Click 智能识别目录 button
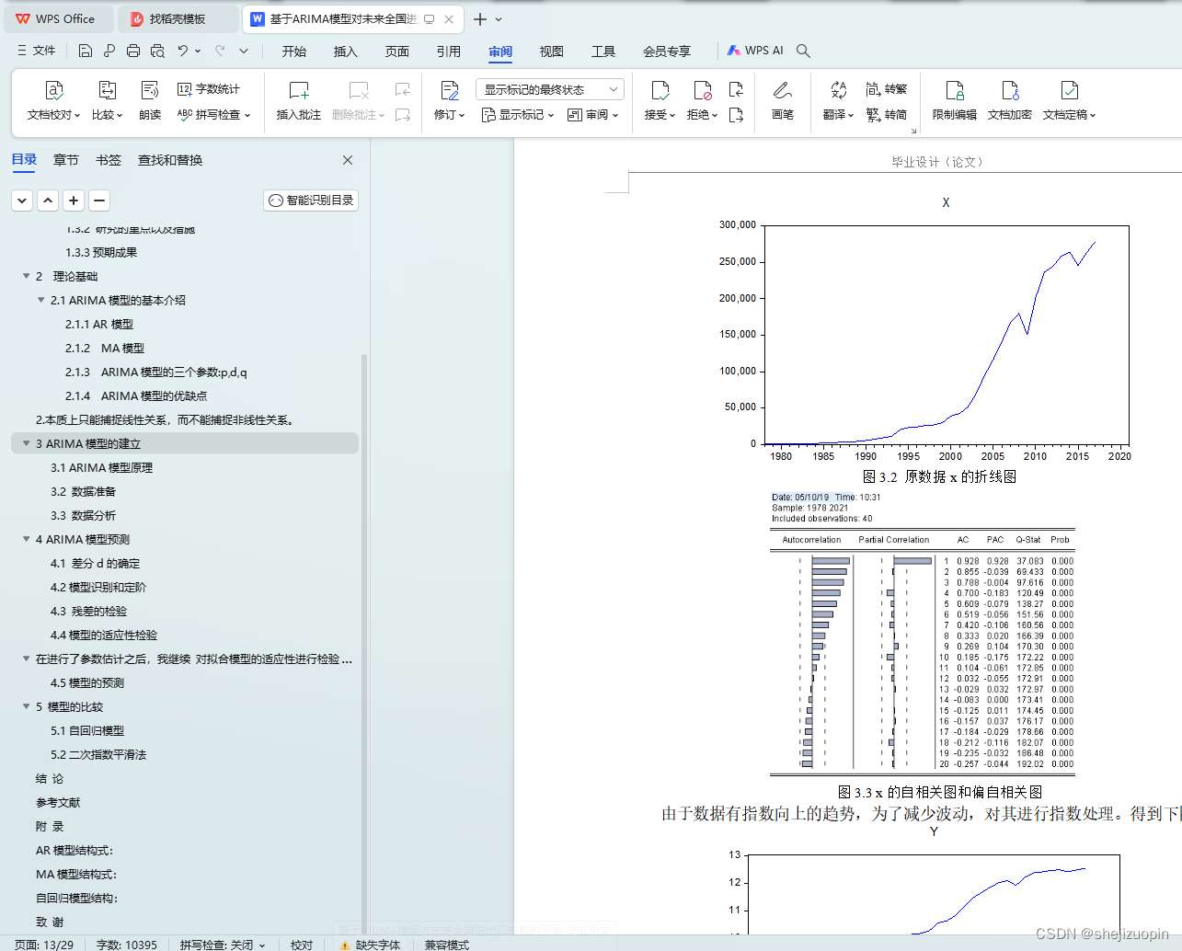Viewport: 1182px width, 951px height. (311, 201)
